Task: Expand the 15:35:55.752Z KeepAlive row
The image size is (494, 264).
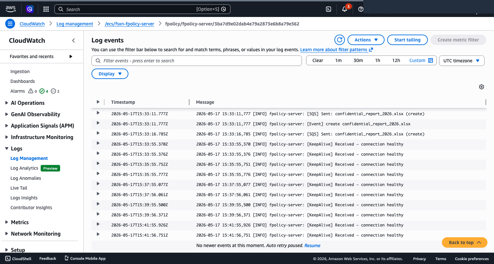Action: pyautogui.click(x=98, y=163)
